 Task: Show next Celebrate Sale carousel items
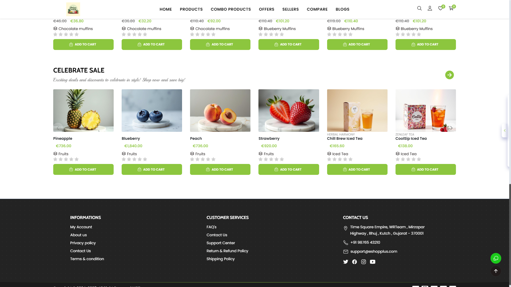(x=451, y=128)
